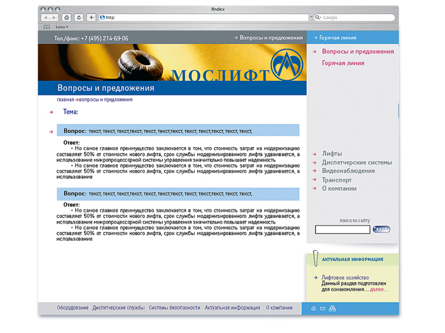
Task: Open Диспетчерские системы in sidebar
Action: point(357,162)
